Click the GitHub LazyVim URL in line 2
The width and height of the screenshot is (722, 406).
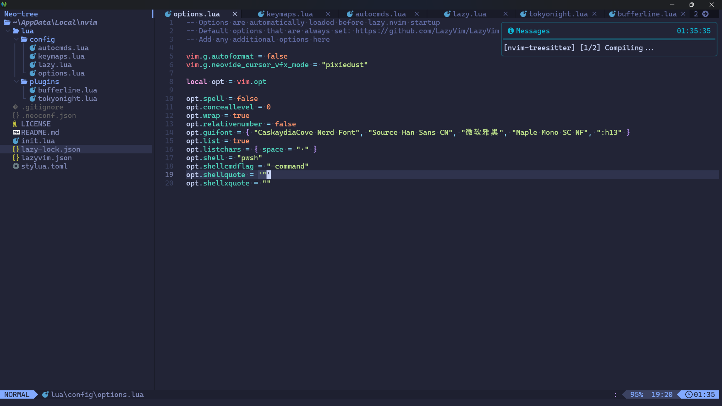tap(427, 31)
